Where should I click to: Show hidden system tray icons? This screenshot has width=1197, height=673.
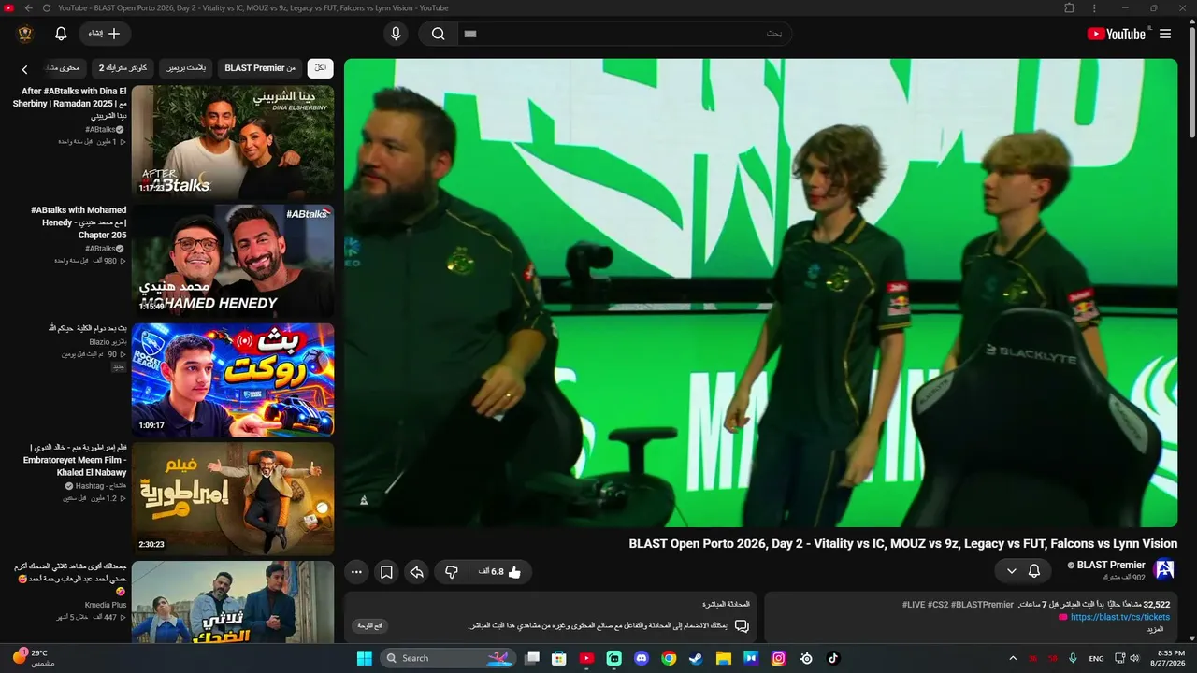pyautogui.click(x=1013, y=658)
